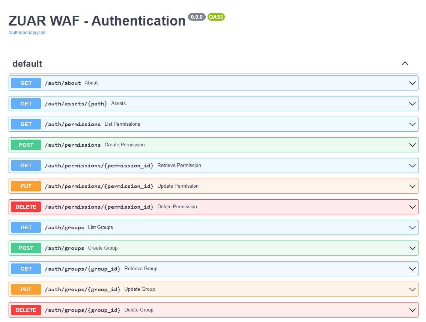Click the 'Retrieve Permission' summary text
The height and width of the screenshot is (322, 426).
pyautogui.click(x=179, y=166)
